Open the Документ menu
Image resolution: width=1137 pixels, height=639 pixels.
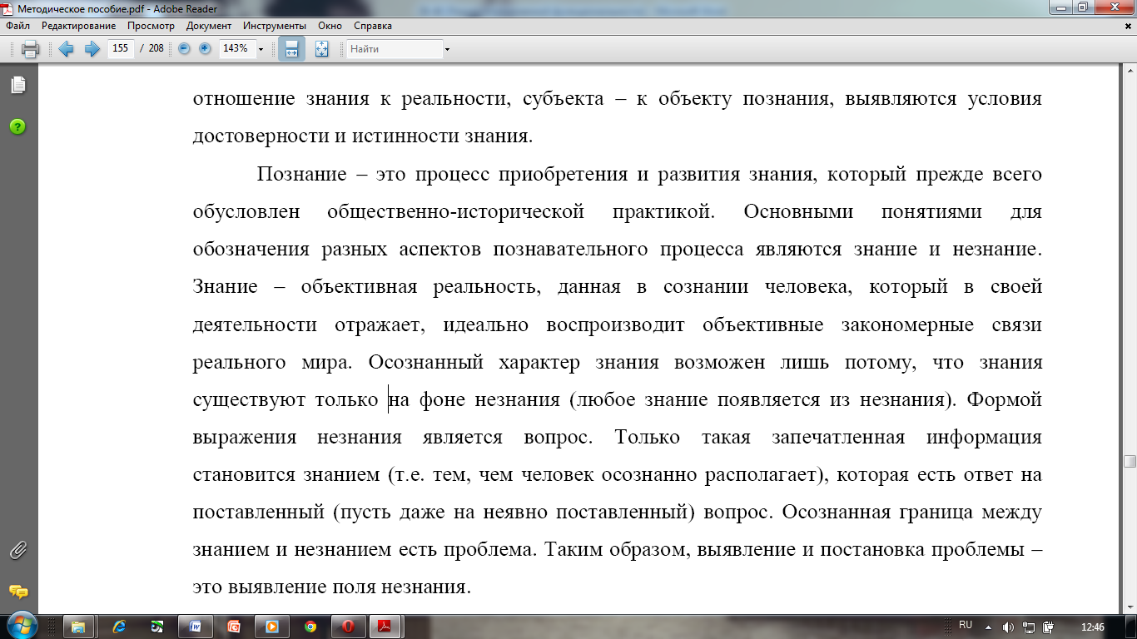pyautogui.click(x=209, y=26)
